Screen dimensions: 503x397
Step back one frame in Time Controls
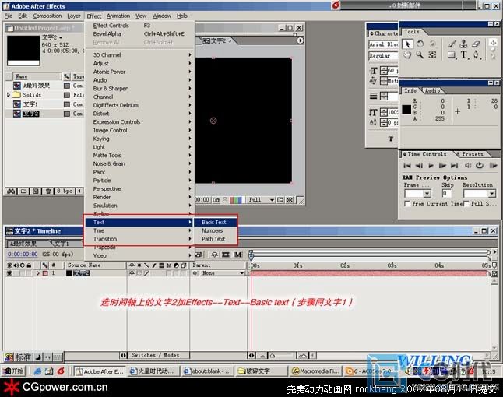(x=419, y=166)
